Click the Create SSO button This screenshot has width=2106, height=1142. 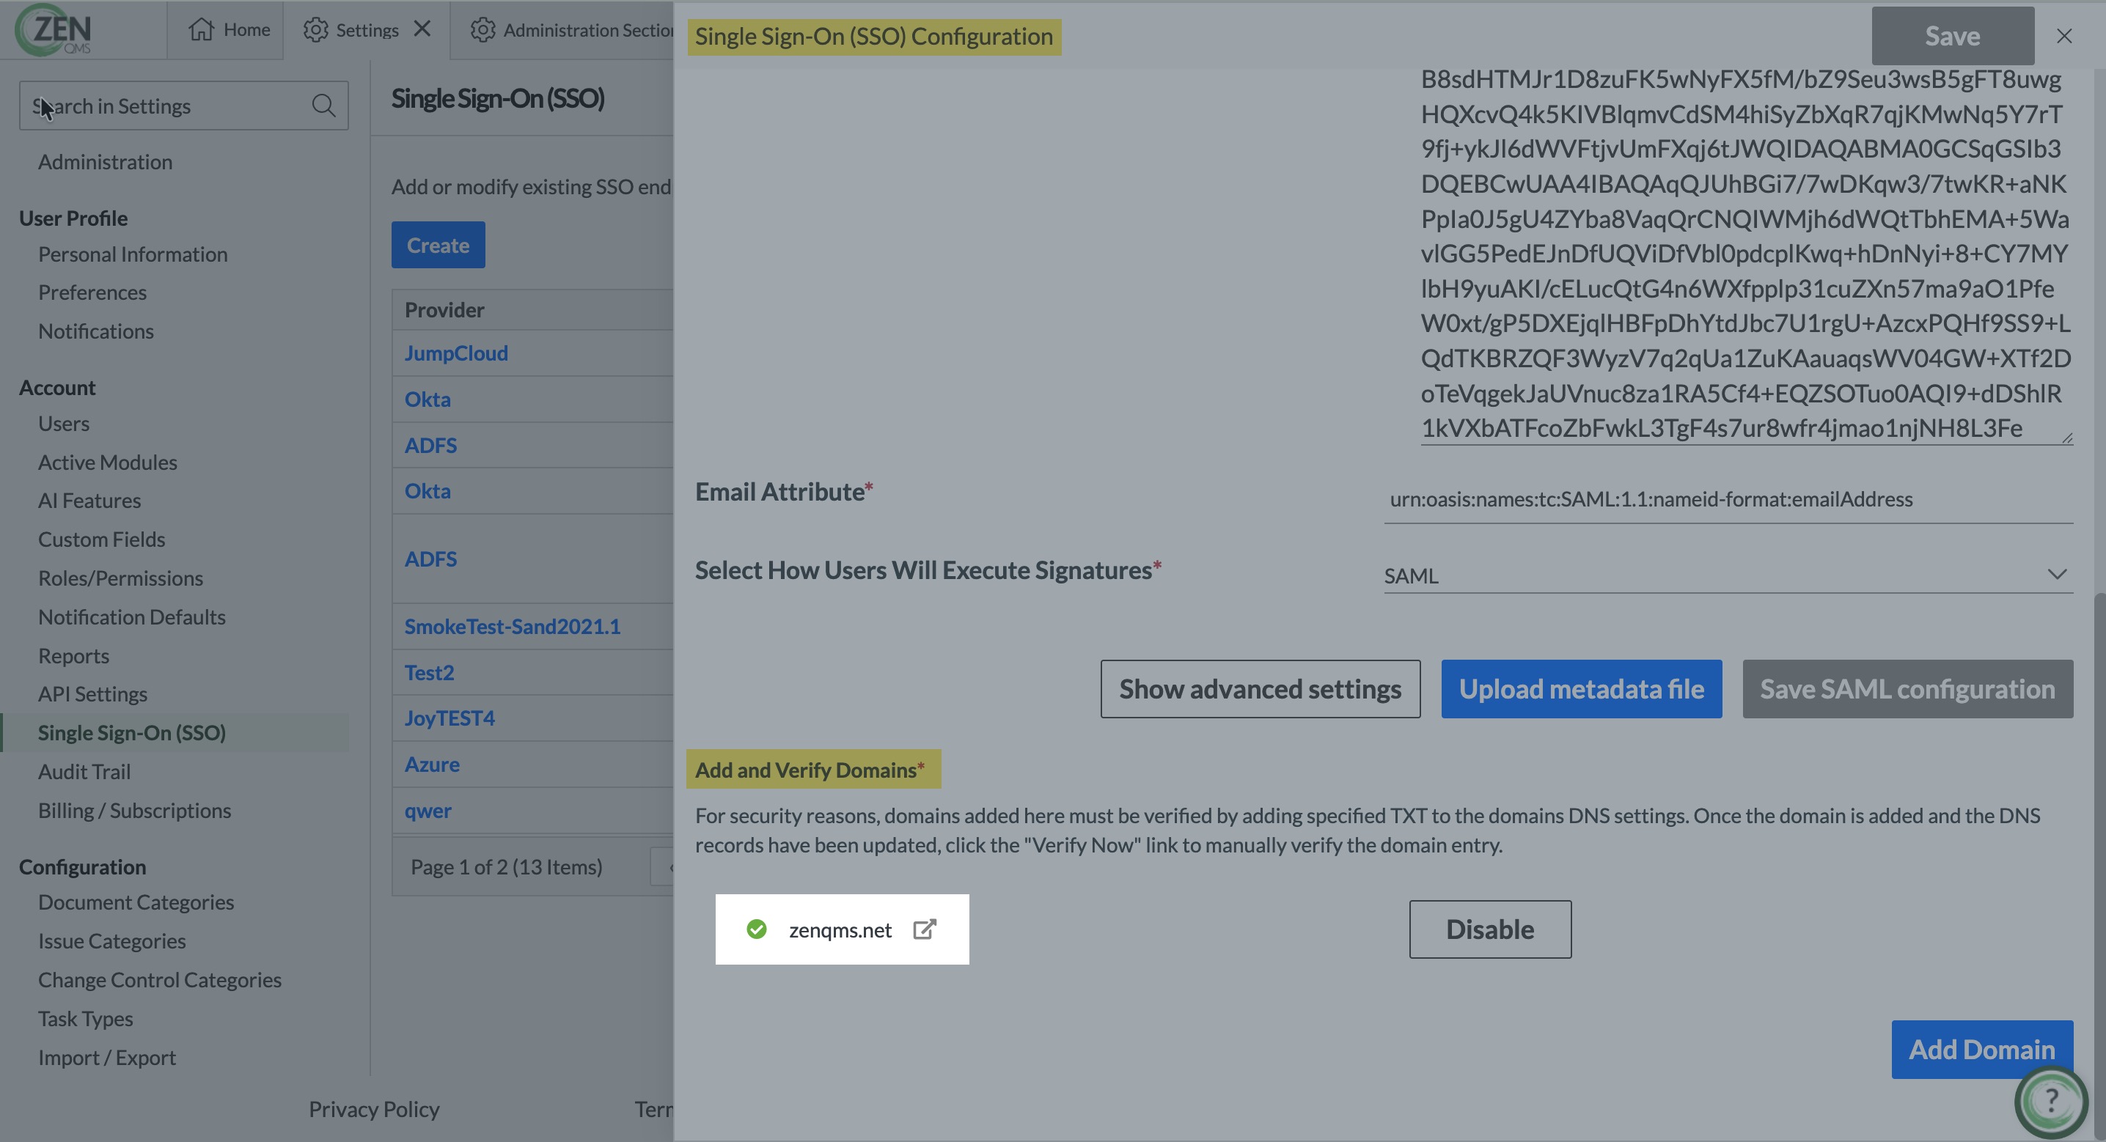click(x=439, y=246)
